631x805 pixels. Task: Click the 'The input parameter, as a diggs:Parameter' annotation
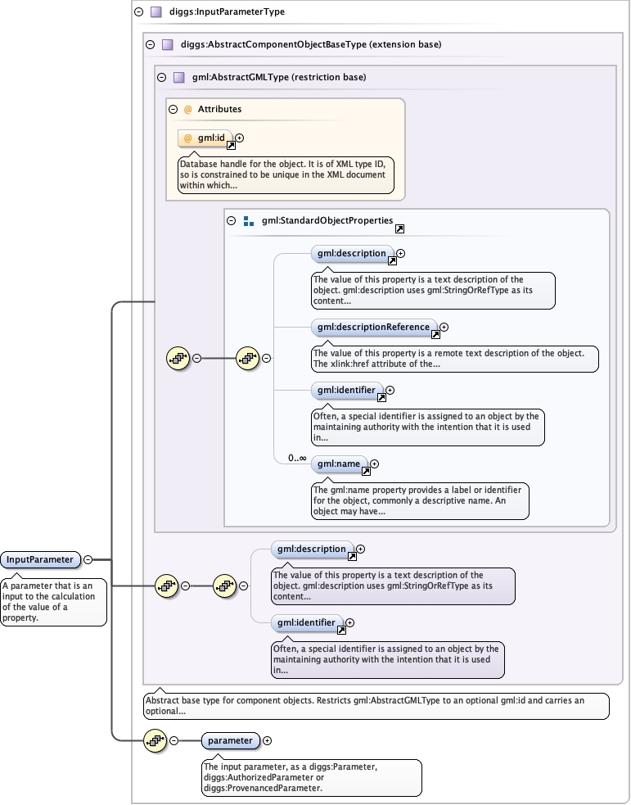pyautogui.click(x=312, y=778)
